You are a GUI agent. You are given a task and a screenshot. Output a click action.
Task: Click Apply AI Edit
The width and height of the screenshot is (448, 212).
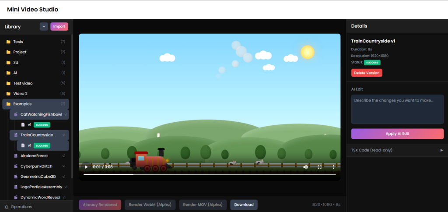coord(397,134)
